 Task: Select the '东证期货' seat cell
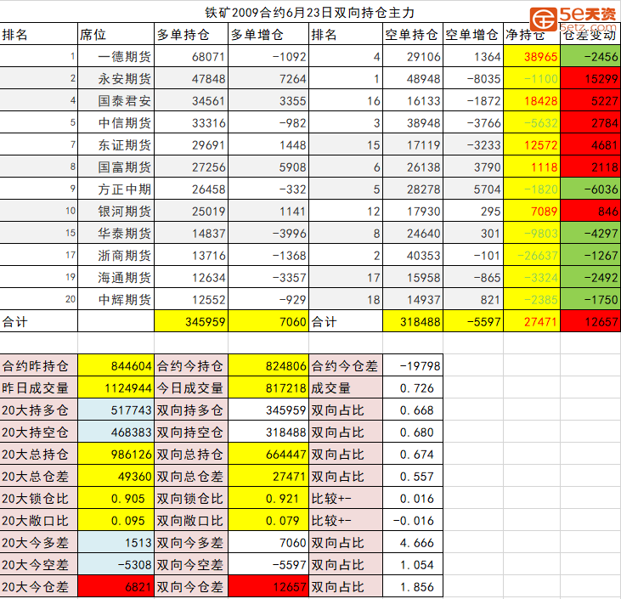[x=116, y=145]
